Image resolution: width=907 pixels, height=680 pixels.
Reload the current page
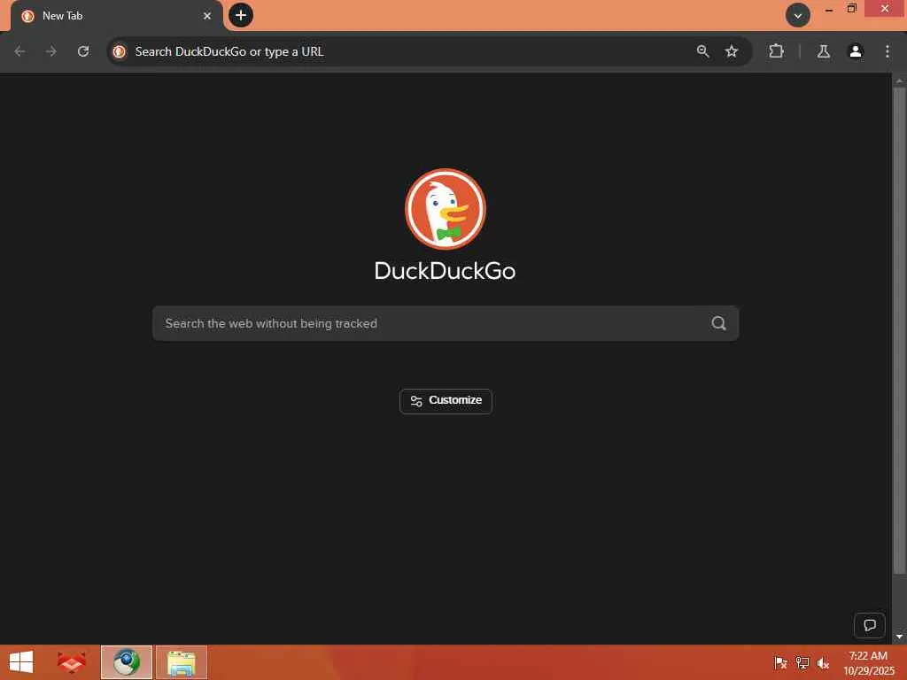point(83,51)
